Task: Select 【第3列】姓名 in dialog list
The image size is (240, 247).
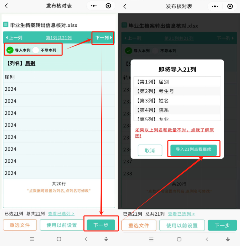Action: point(177,101)
